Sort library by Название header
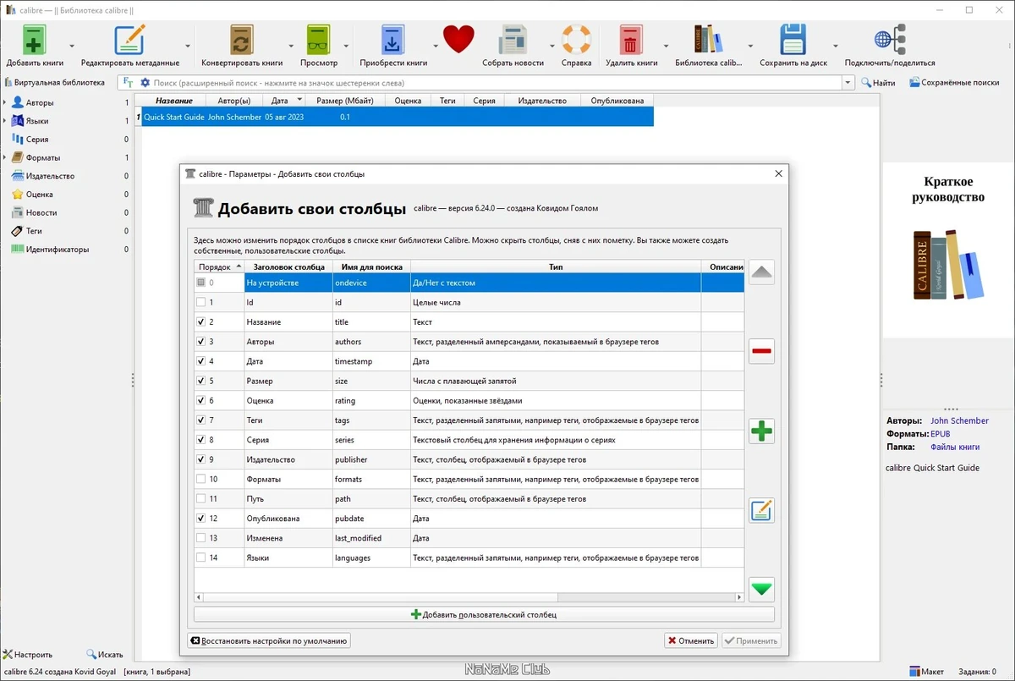The image size is (1015, 681). pos(173,101)
